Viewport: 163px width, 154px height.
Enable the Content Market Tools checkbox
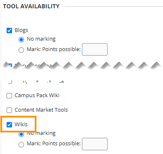click(9, 110)
